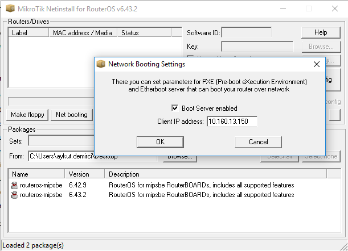
Task: Sort packages by the Name column
Action: click(x=36, y=174)
